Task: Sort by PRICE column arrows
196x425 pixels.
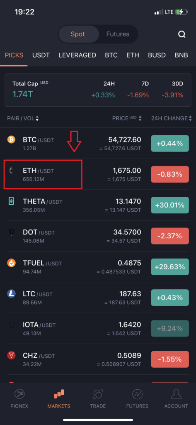Action: click(140, 118)
